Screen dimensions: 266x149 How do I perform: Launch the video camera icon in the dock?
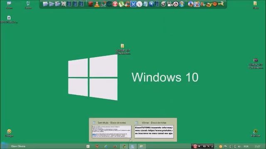(170, 4)
